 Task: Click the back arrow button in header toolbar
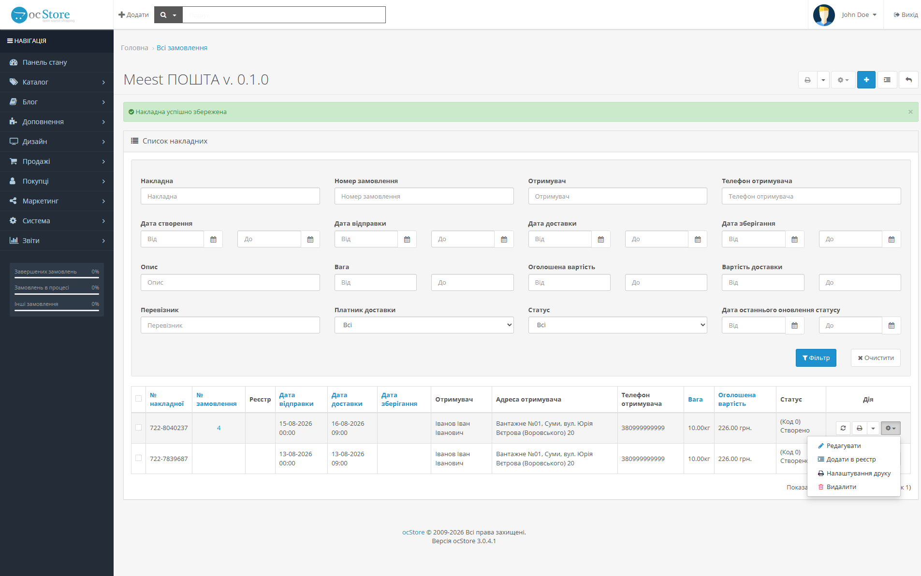click(x=909, y=80)
